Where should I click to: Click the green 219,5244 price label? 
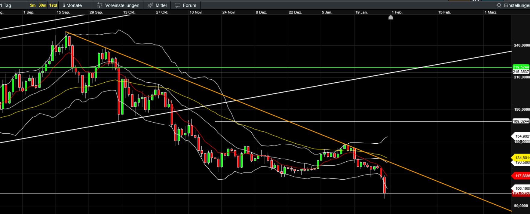tap(521, 67)
